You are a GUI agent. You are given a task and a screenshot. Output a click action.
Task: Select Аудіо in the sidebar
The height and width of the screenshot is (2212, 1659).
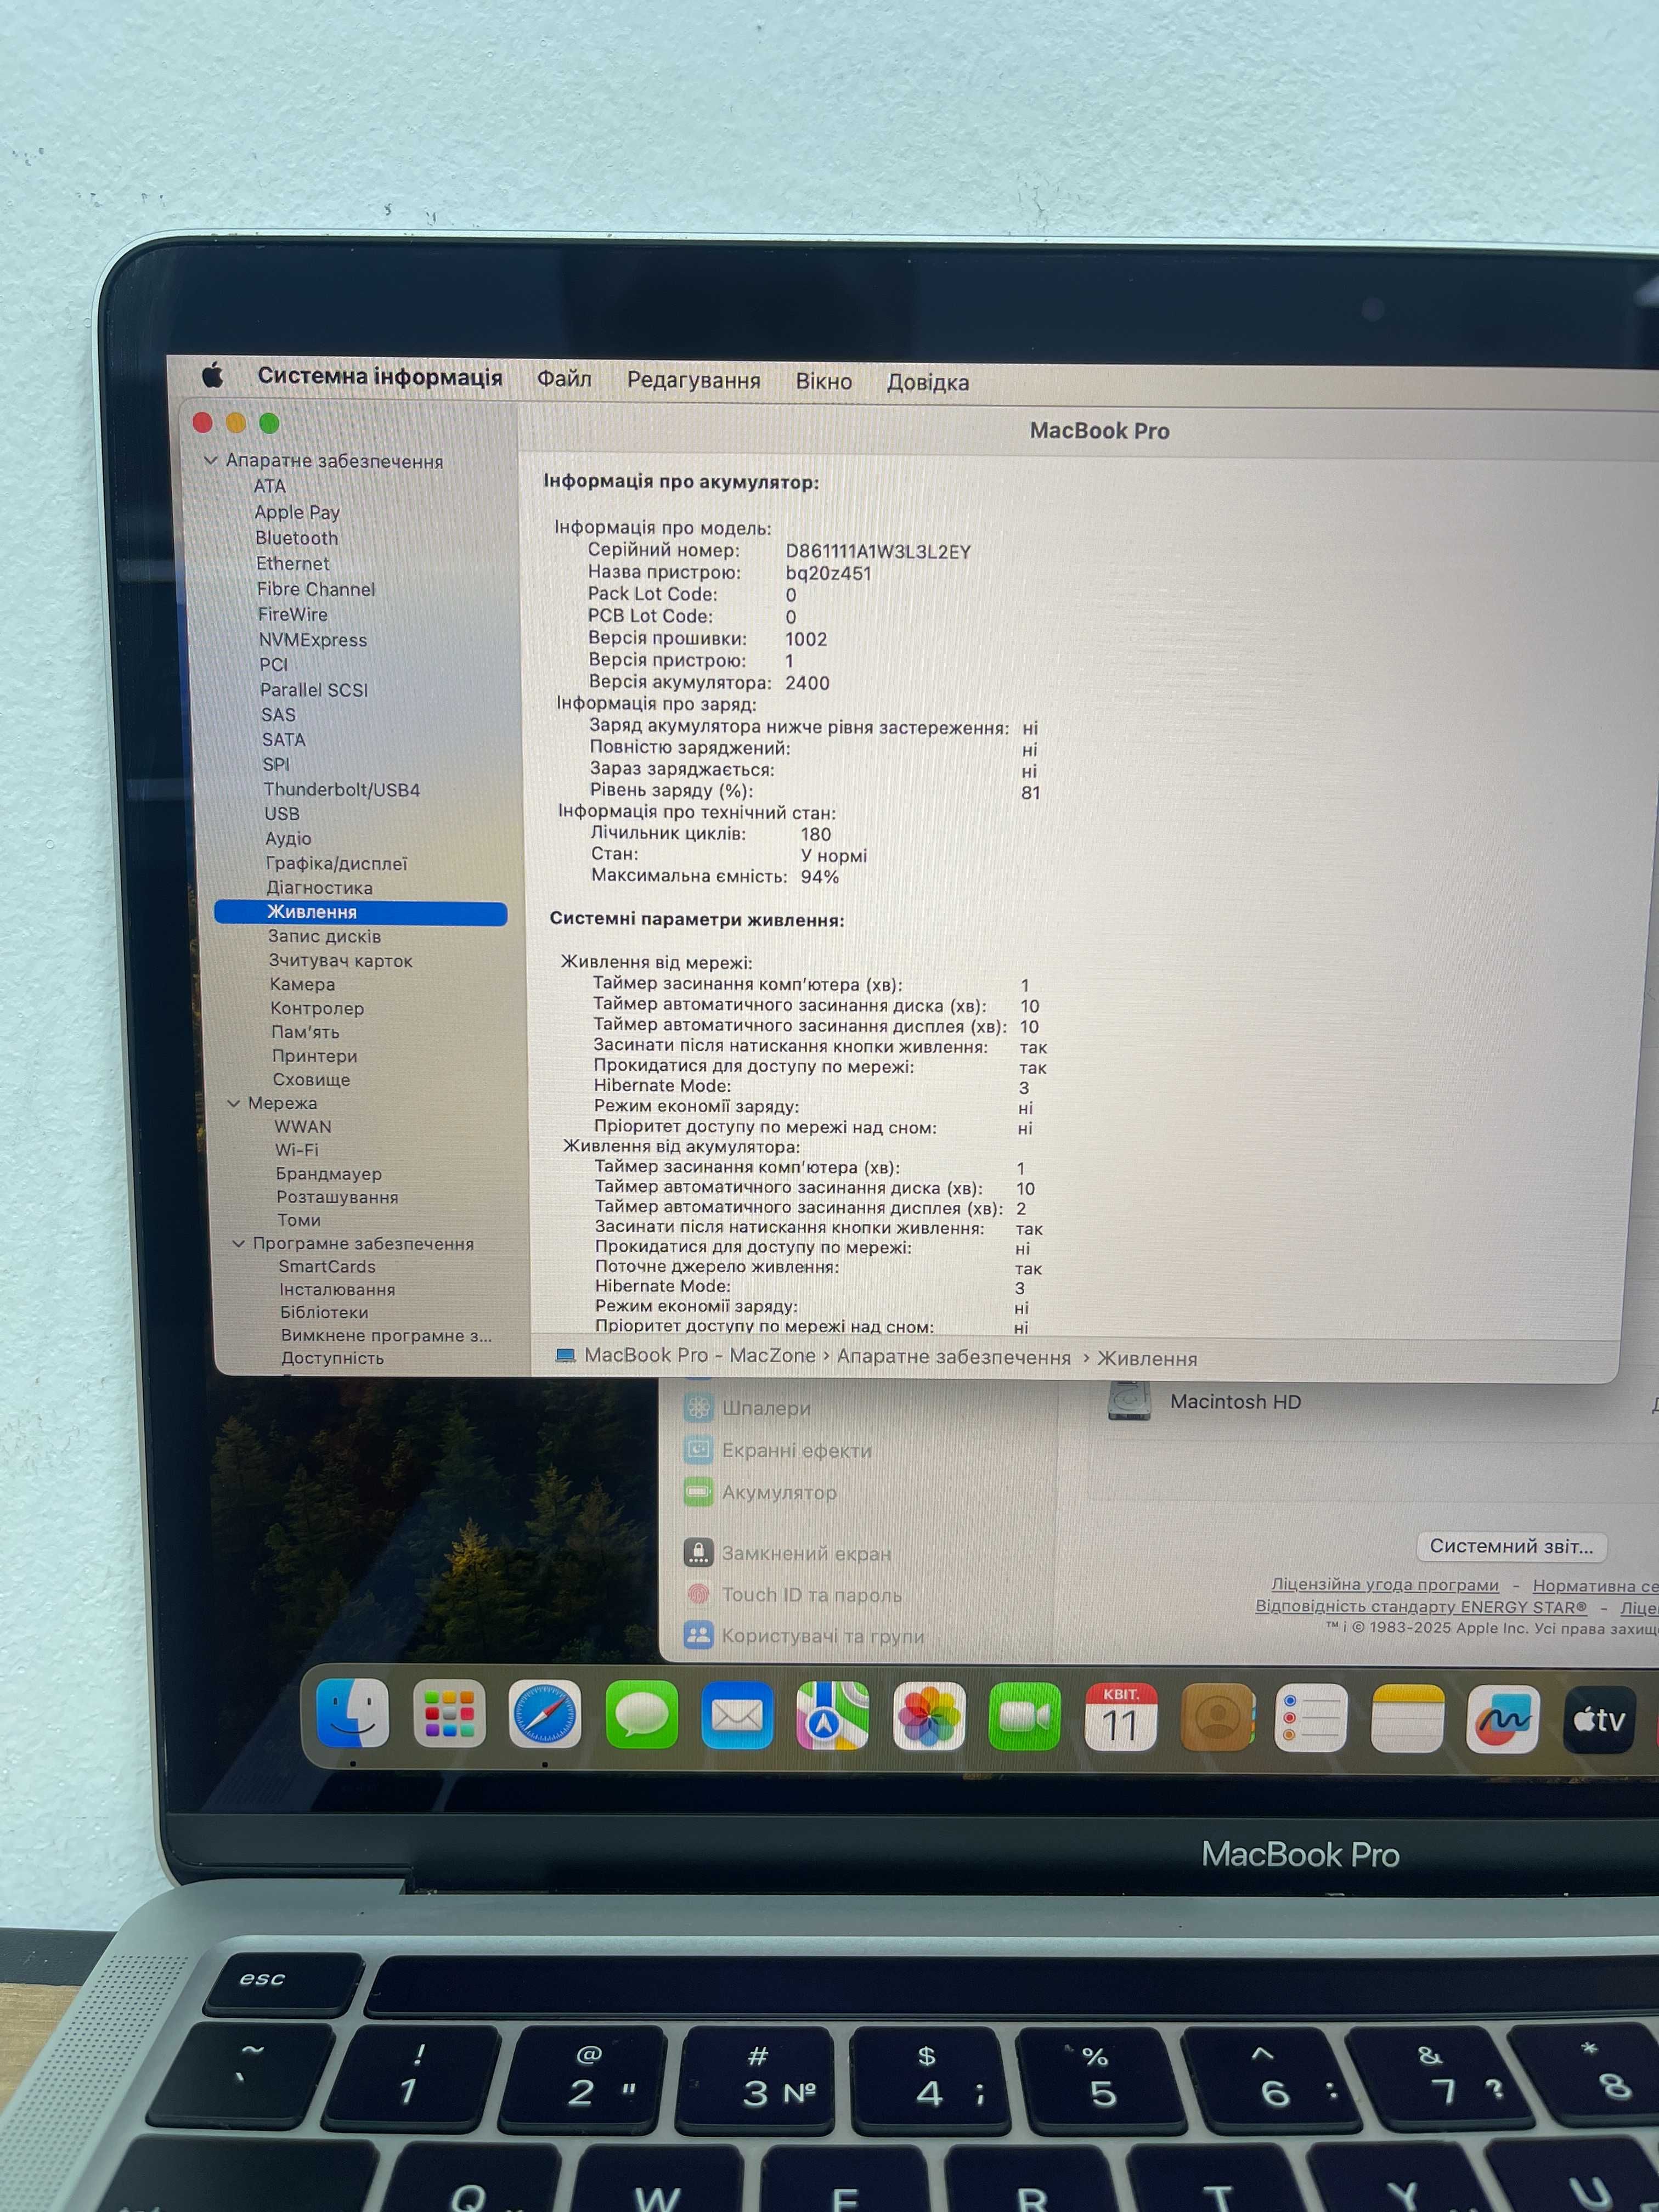click(288, 839)
